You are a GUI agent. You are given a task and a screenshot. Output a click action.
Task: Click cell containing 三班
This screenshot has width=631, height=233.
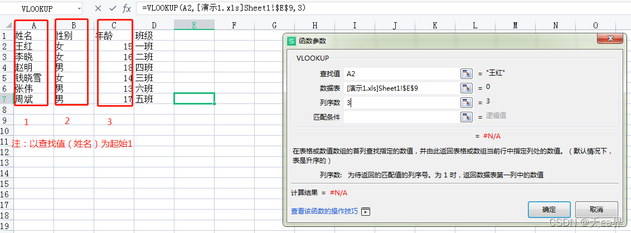(x=154, y=78)
